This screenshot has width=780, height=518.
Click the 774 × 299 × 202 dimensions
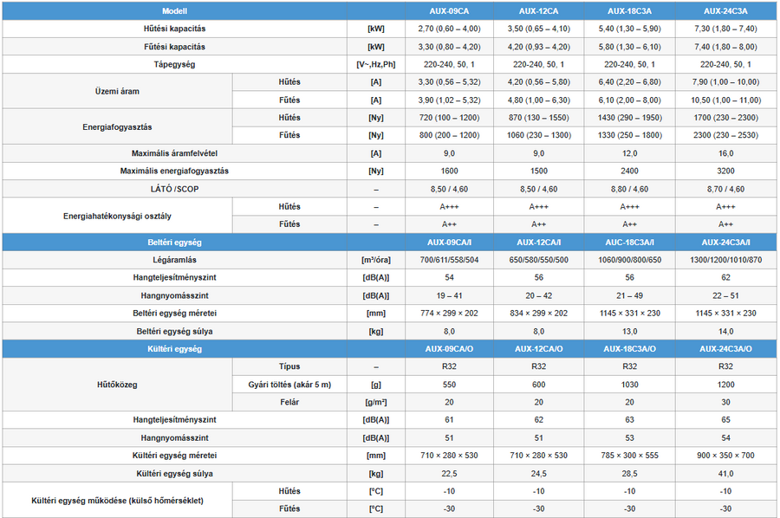(x=449, y=314)
